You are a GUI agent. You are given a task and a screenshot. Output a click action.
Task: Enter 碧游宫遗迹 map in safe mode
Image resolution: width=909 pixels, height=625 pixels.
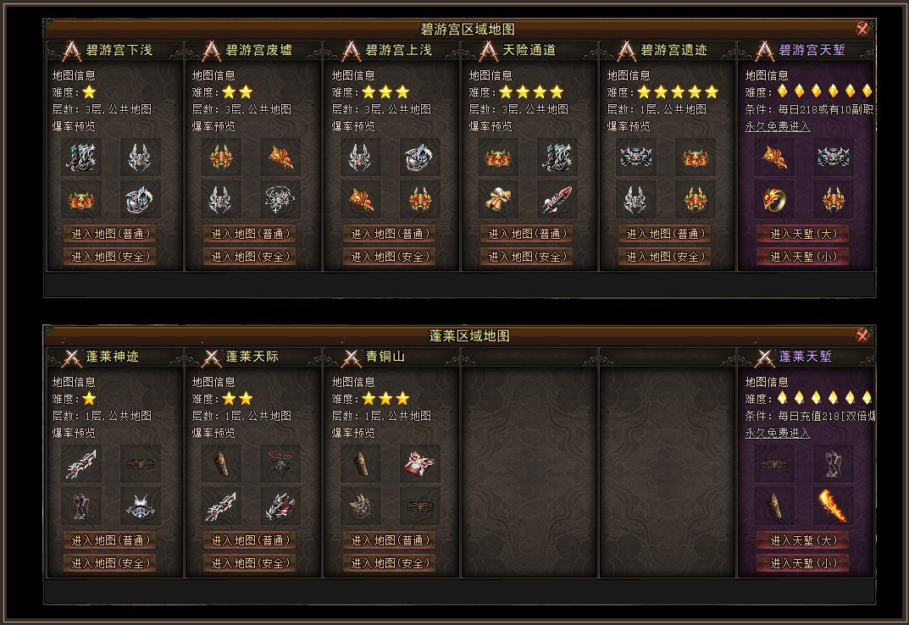(x=665, y=257)
